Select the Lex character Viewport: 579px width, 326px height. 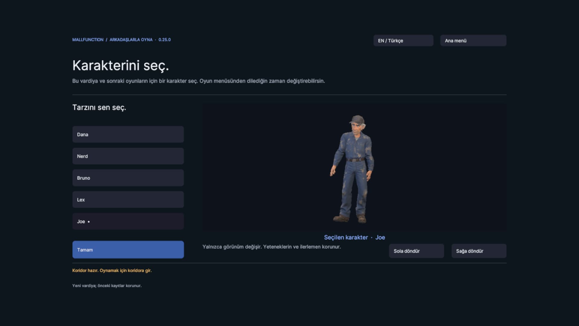[x=128, y=200]
